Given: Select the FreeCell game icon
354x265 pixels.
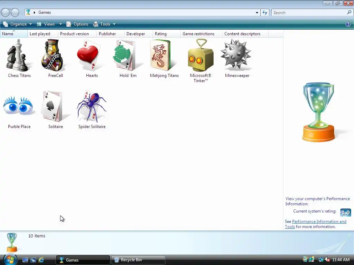Looking at the screenshot, I should click(x=53, y=55).
